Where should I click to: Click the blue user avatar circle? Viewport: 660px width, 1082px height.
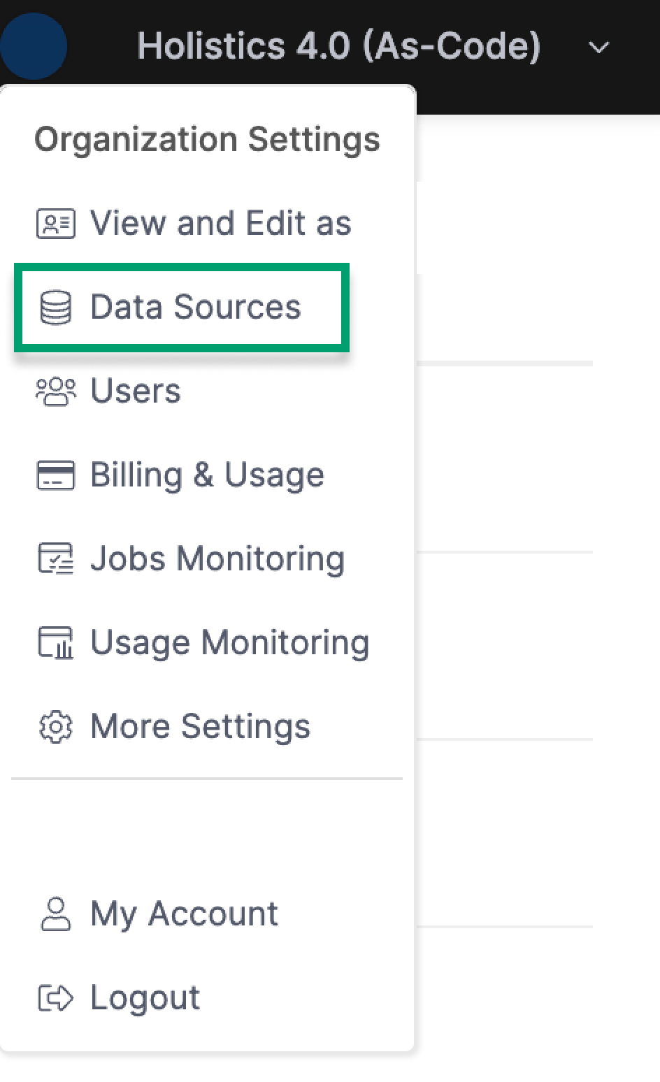point(32,46)
